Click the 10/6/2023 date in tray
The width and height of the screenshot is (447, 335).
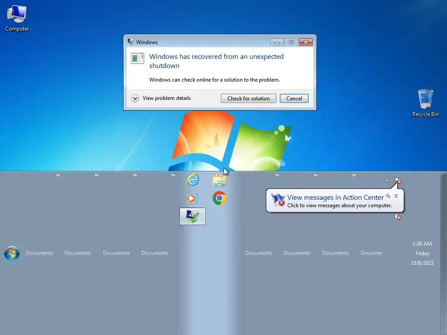click(422, 263)
